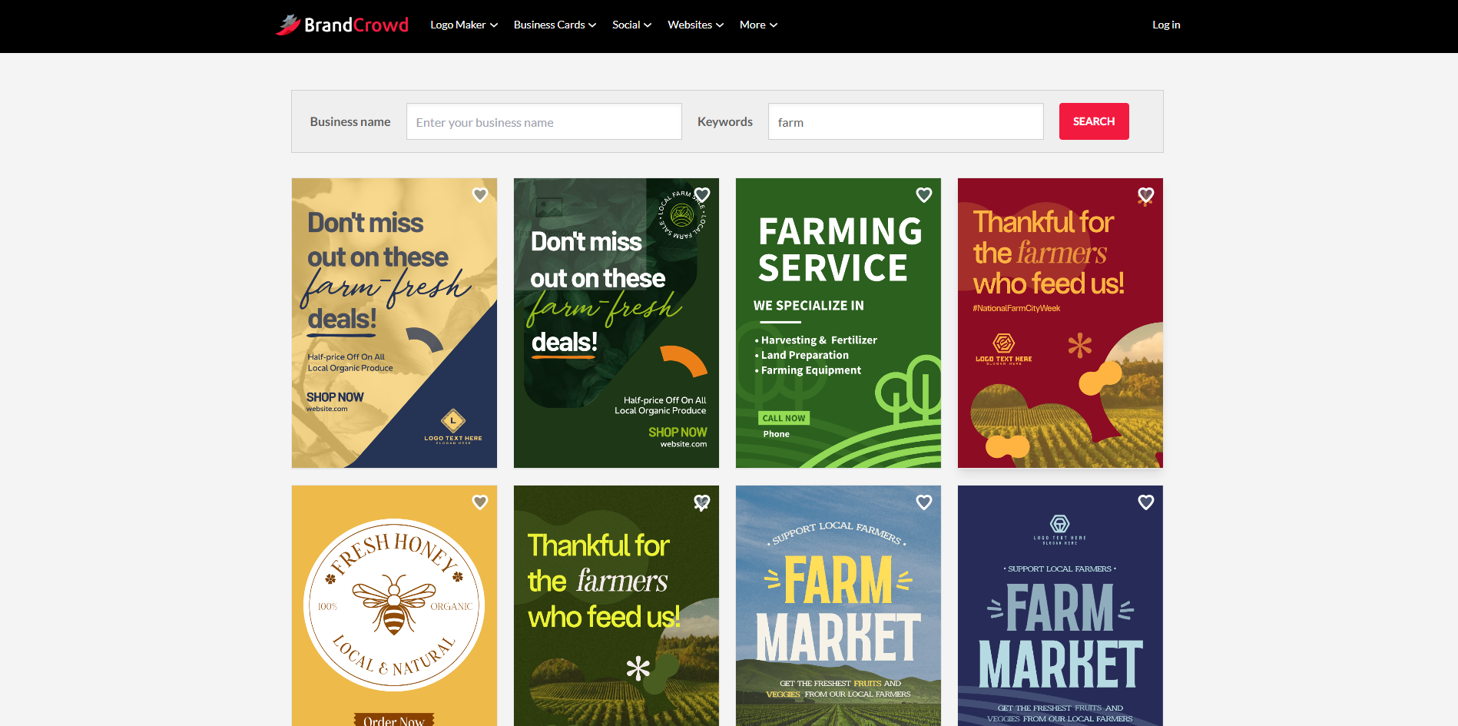Toggle the heart on the green farm-fresh deals template
This screenshot has width=1458, height=726.
pos(702,195)
